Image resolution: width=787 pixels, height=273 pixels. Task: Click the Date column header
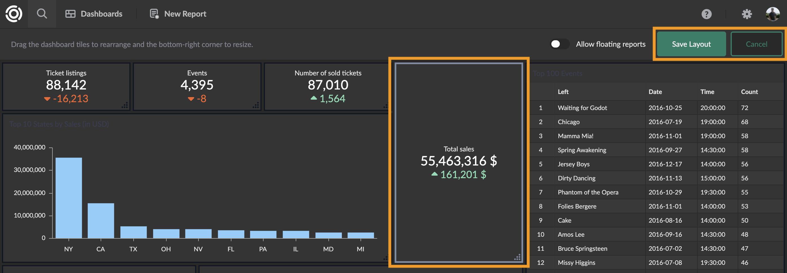point(655,92)
